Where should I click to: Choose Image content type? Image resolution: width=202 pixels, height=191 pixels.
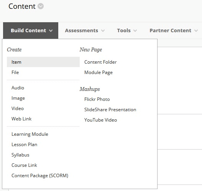(x=18, y=98)
